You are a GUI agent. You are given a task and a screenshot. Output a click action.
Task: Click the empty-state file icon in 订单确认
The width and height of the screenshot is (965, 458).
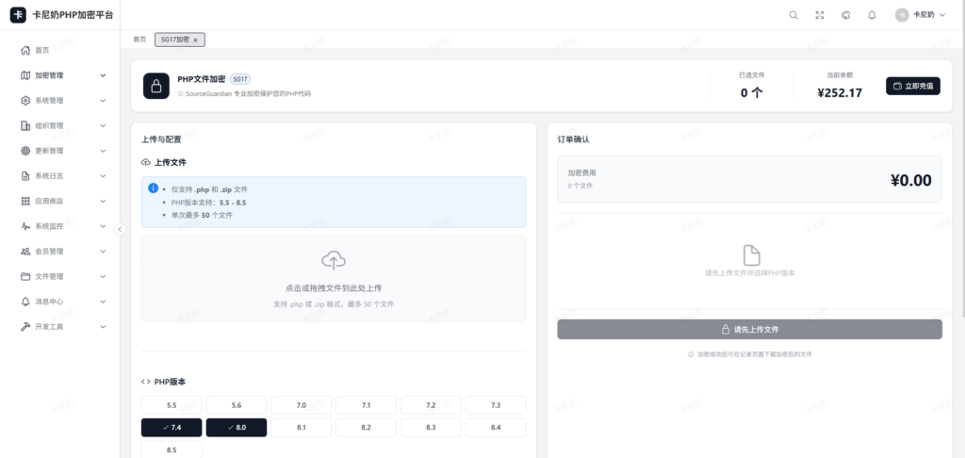(751, 254)
